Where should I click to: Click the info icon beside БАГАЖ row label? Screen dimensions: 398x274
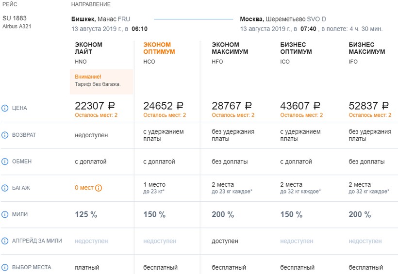5,188
